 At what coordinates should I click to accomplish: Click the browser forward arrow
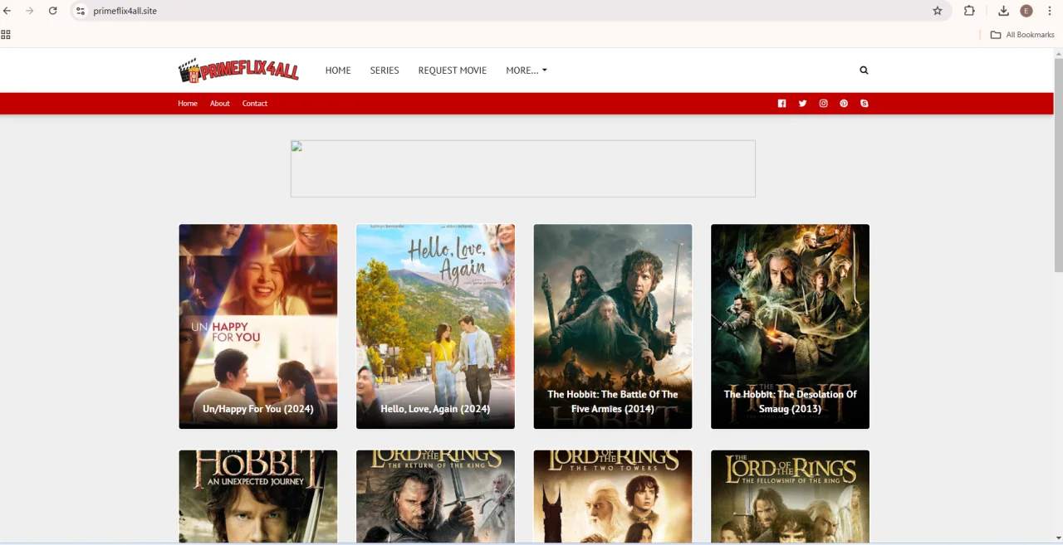[x=30, y=11]
